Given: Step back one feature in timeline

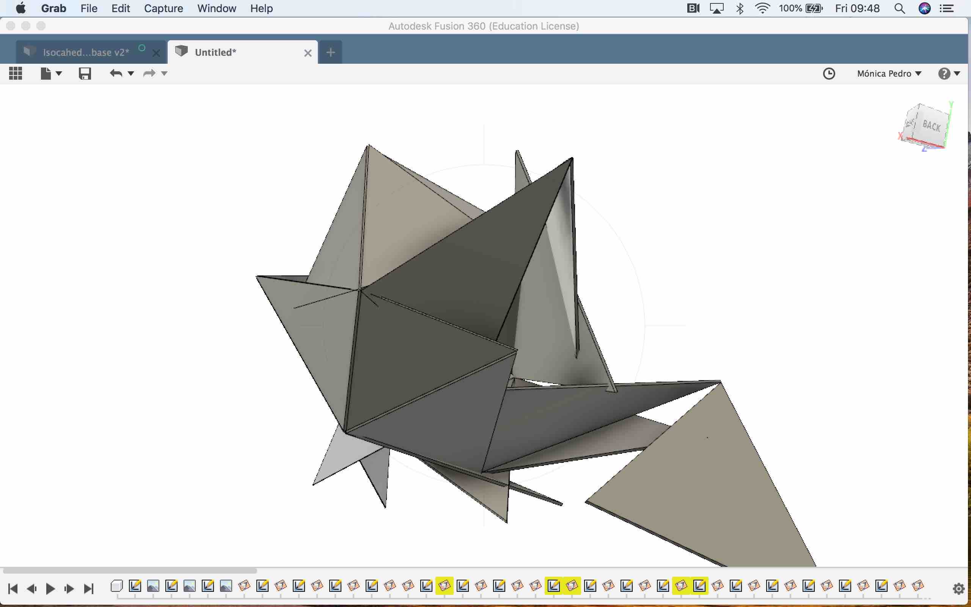Looking at the screenshot, I should click(x=32, y=588).
